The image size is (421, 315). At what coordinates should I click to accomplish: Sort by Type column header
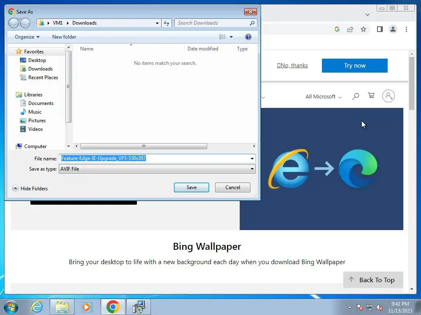click(x=242, y=49)
